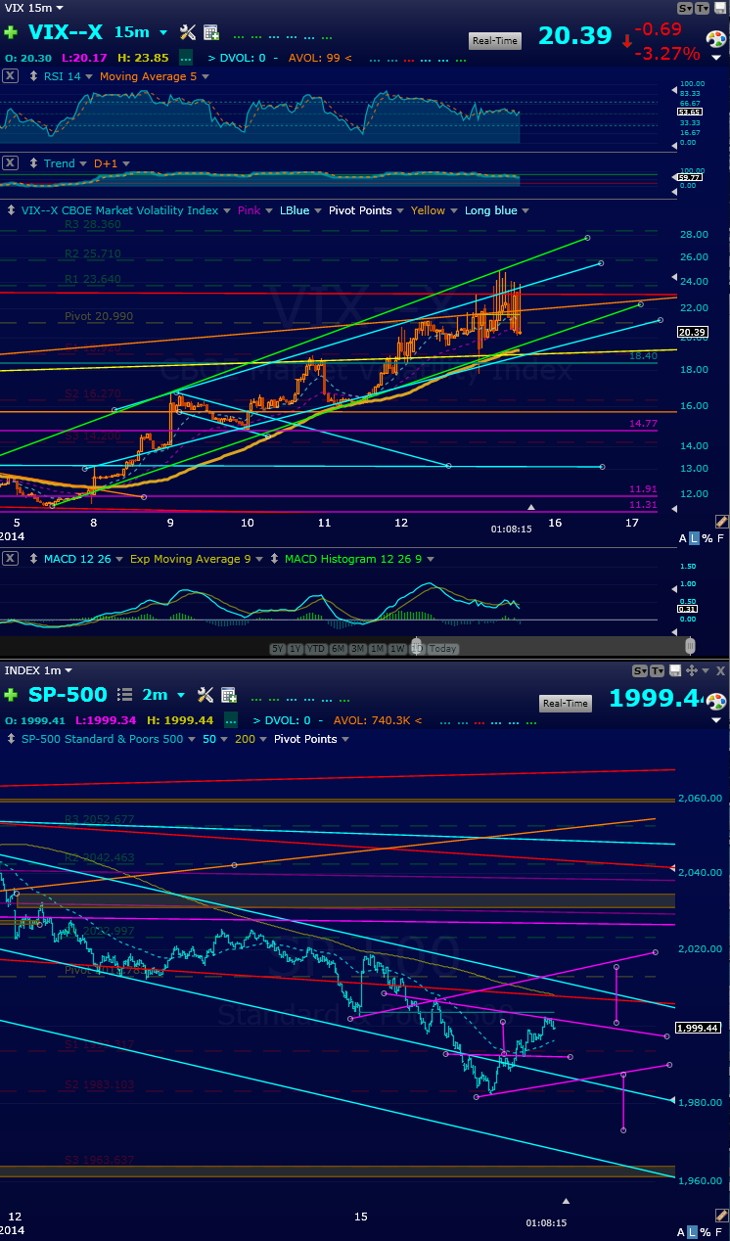Click the small dark box after VIX H: 23.85

[x=185, y=58]
